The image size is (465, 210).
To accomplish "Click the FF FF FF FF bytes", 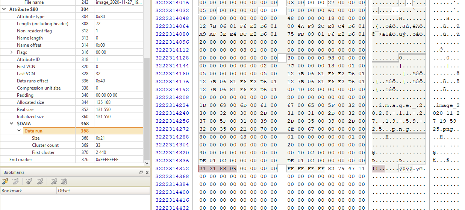I will 306,168.
